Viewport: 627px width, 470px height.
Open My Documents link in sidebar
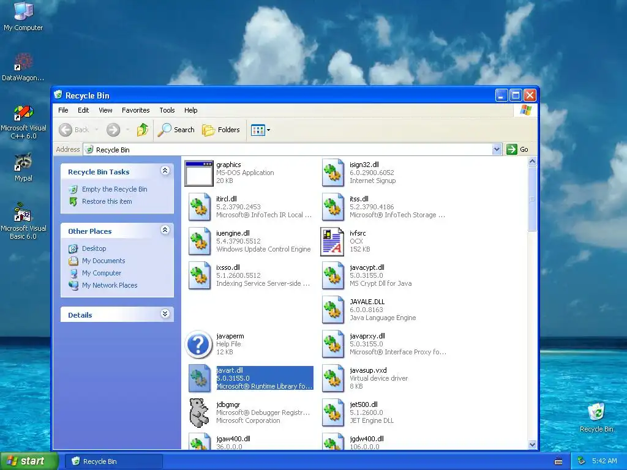coord(103,261)
